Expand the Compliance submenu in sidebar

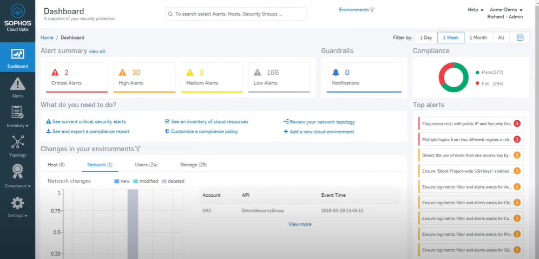pos(17,186)
